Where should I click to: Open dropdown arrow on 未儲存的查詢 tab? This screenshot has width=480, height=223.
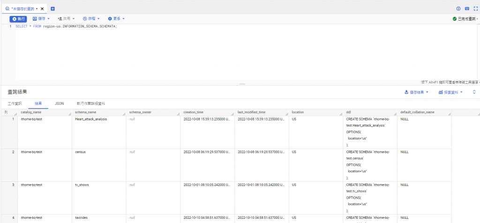37,9
